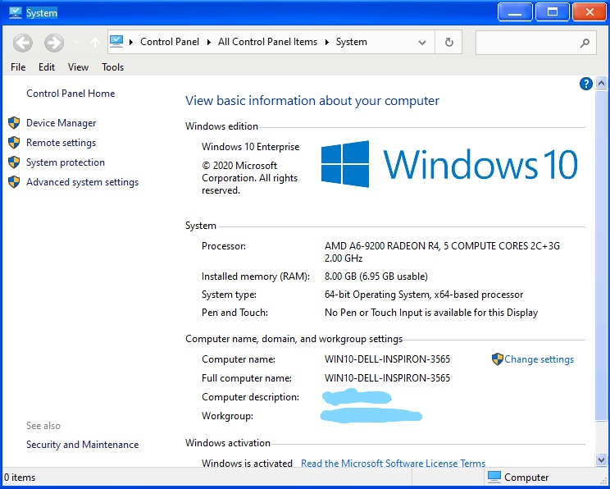Open Device Manager link
The image size is (610, 489).
tap(61, 123)
